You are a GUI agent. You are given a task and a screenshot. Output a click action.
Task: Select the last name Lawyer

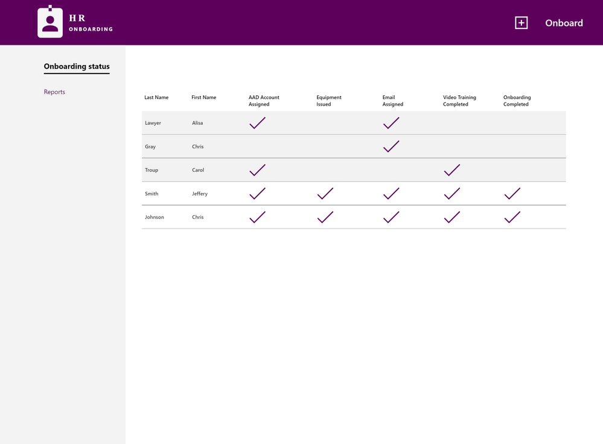point(153,123)
